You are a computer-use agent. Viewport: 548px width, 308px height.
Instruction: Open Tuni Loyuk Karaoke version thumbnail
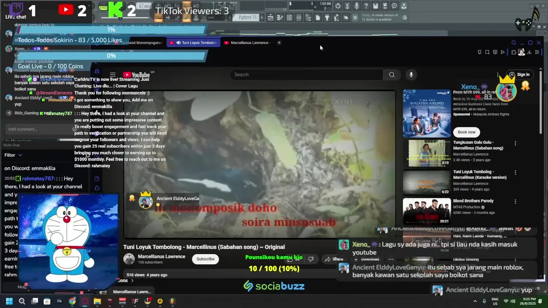427,182
